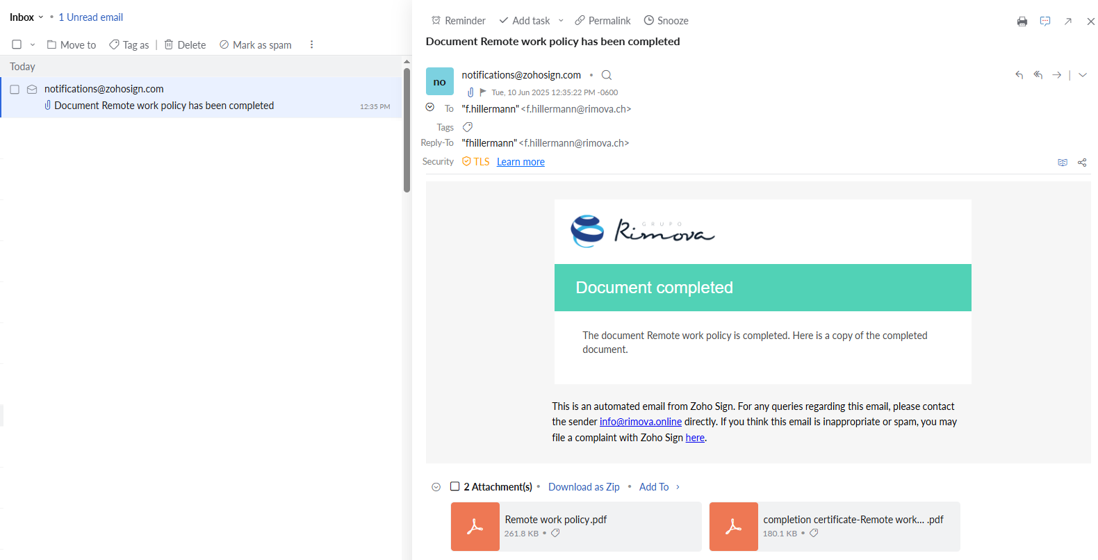This screenshot has width=1098, height=560.
Task: Click the forward arrow icon
Action: point(1056,75)
